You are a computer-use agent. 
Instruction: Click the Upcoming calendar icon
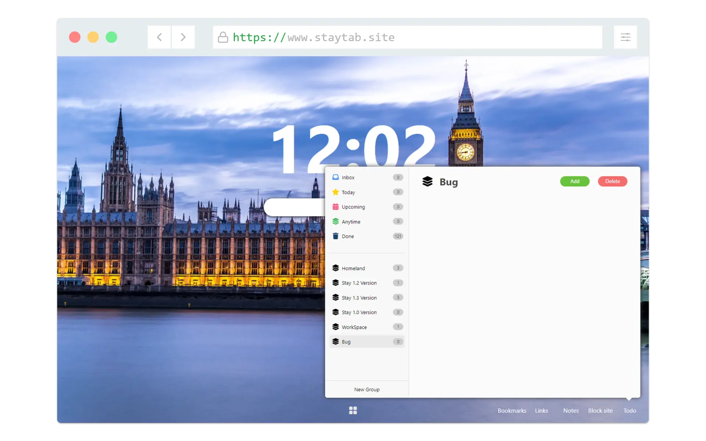pyautogui.click(x=335, y=207)
